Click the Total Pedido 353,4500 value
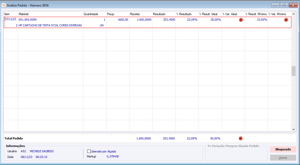 click(169, 138)
